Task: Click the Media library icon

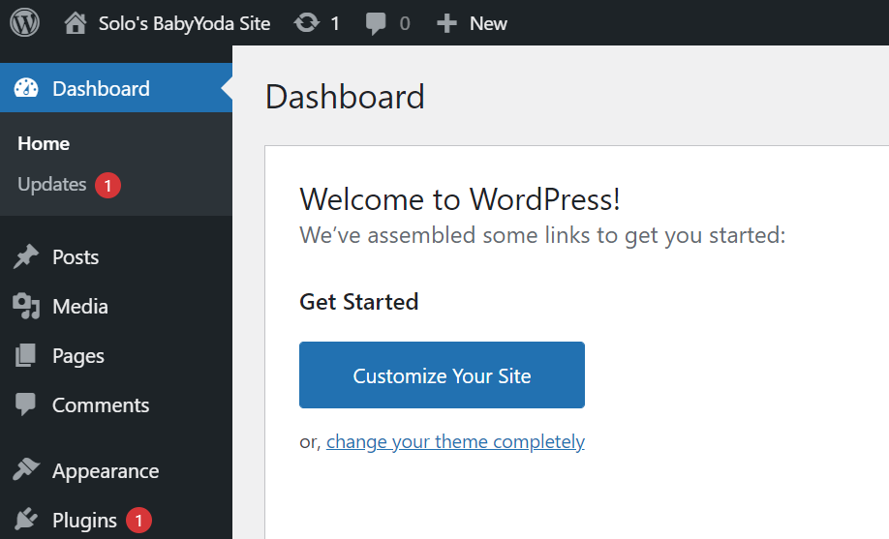Action: [26, 306]
